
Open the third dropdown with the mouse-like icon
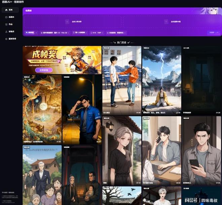tap(80, 33)
